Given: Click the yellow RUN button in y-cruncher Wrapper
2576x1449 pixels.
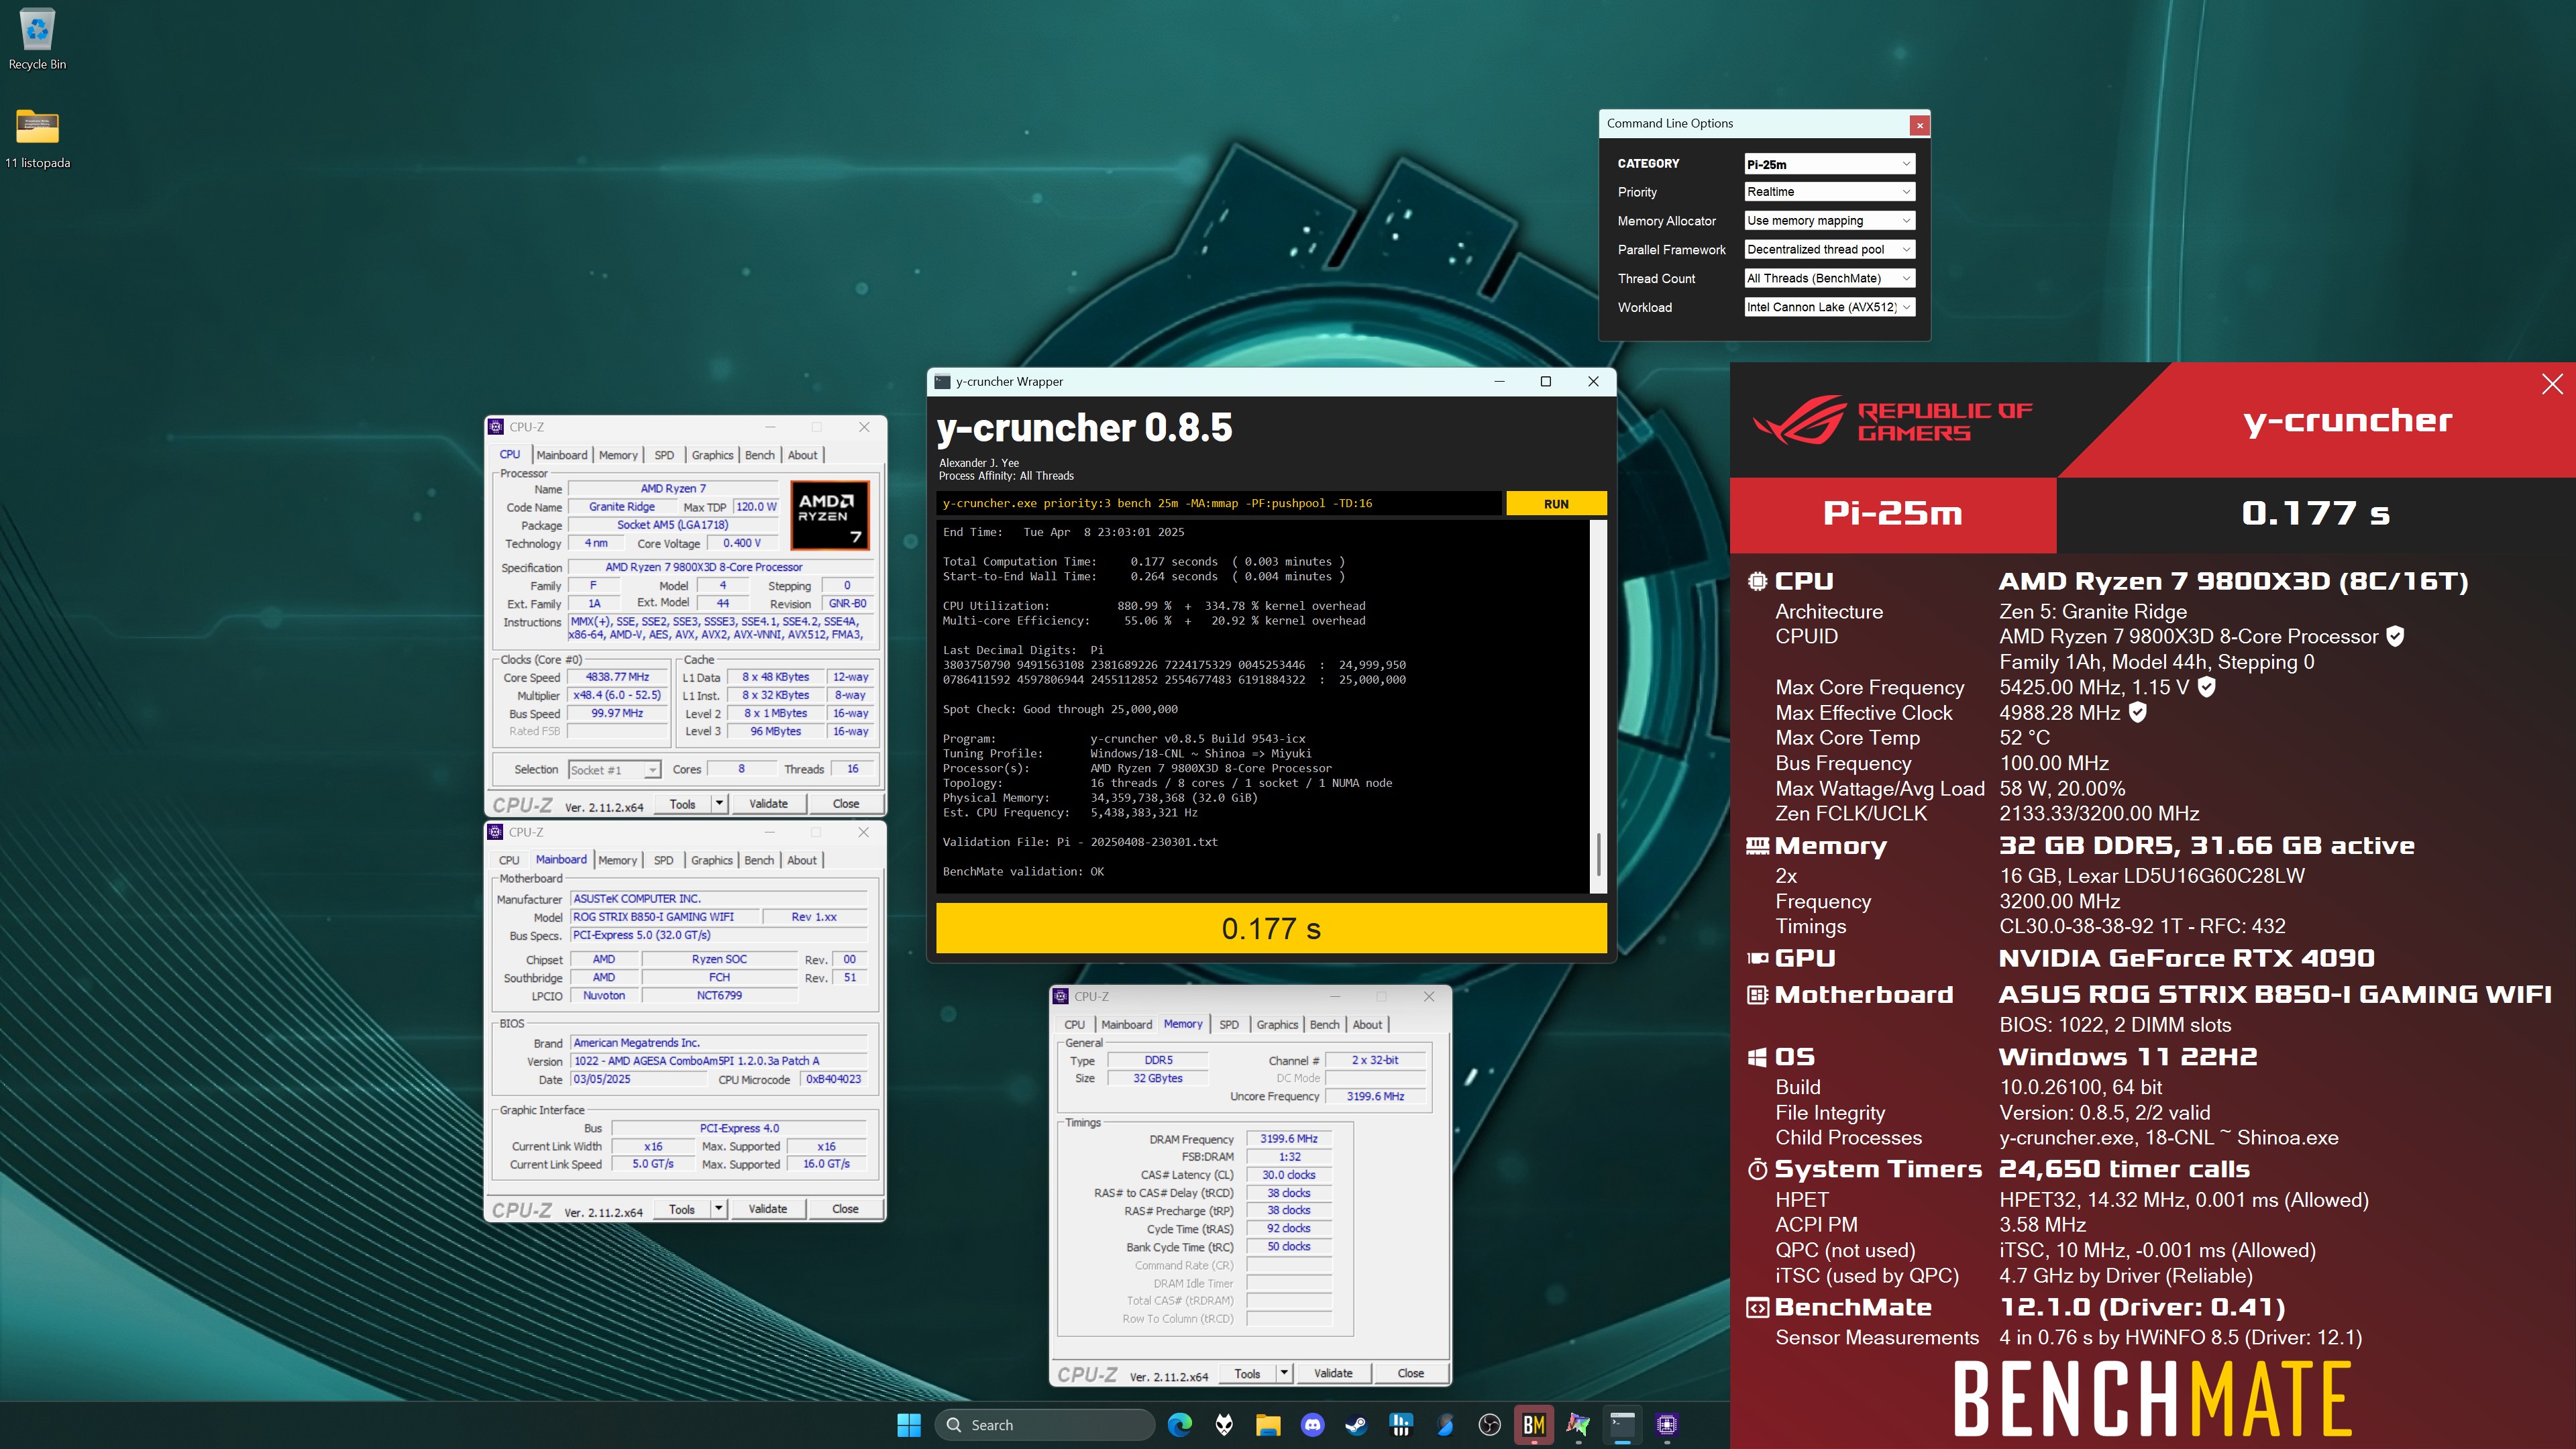Looking at the screenshot, I should click(1556, 504).
